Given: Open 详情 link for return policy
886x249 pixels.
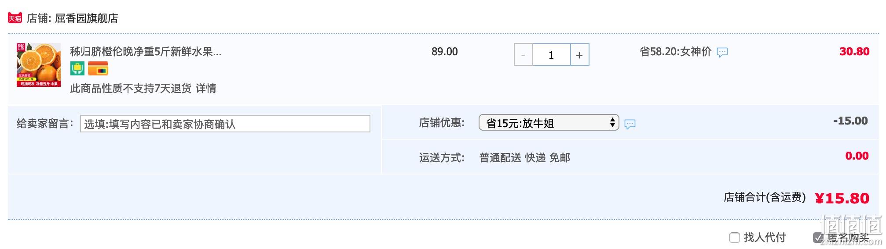Looking at the screenshot, I should 206,89.
